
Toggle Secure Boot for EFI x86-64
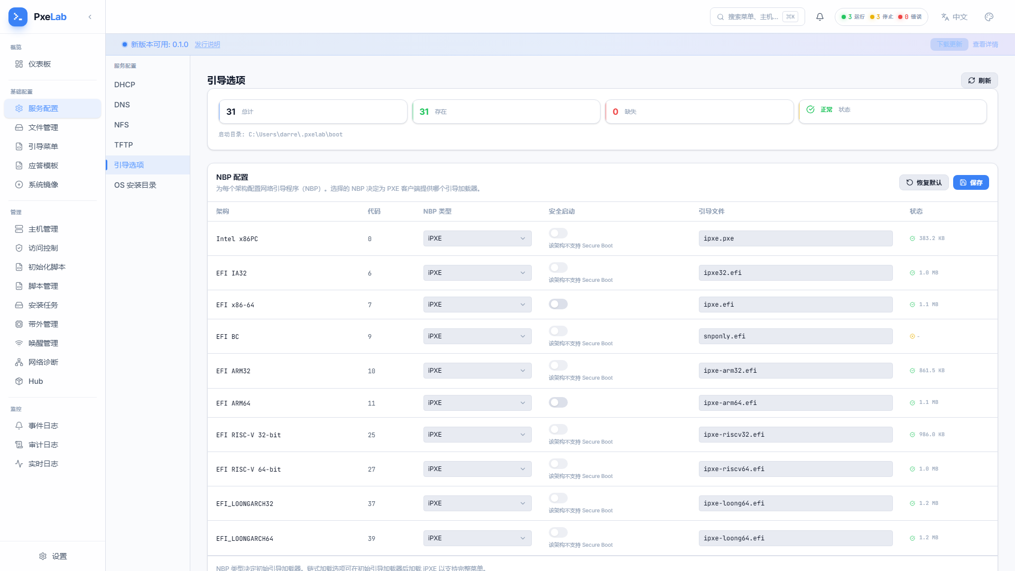pos(558,304)
